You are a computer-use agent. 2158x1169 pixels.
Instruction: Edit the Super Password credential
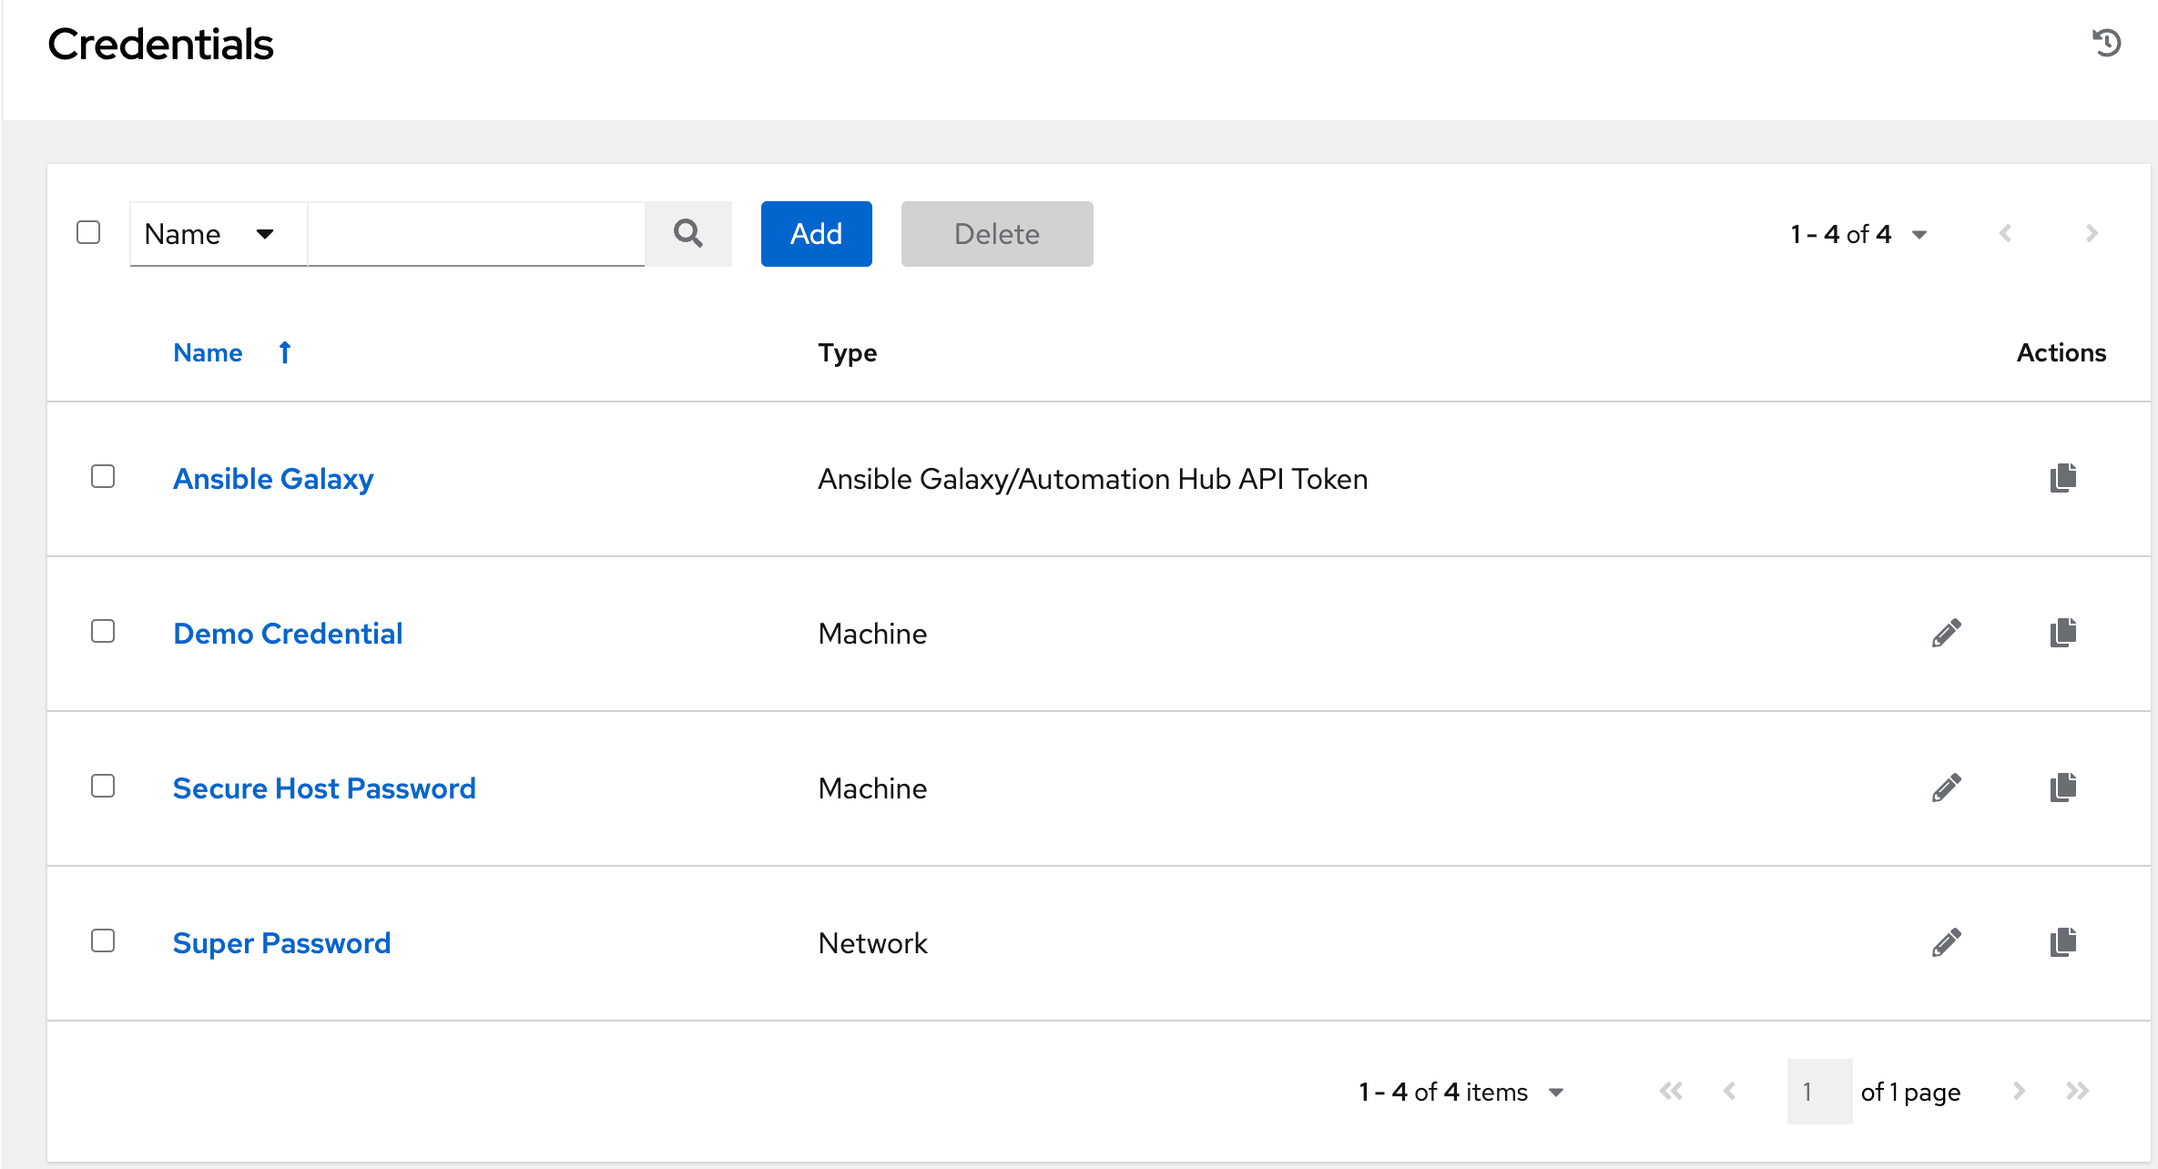point(1946,942)
